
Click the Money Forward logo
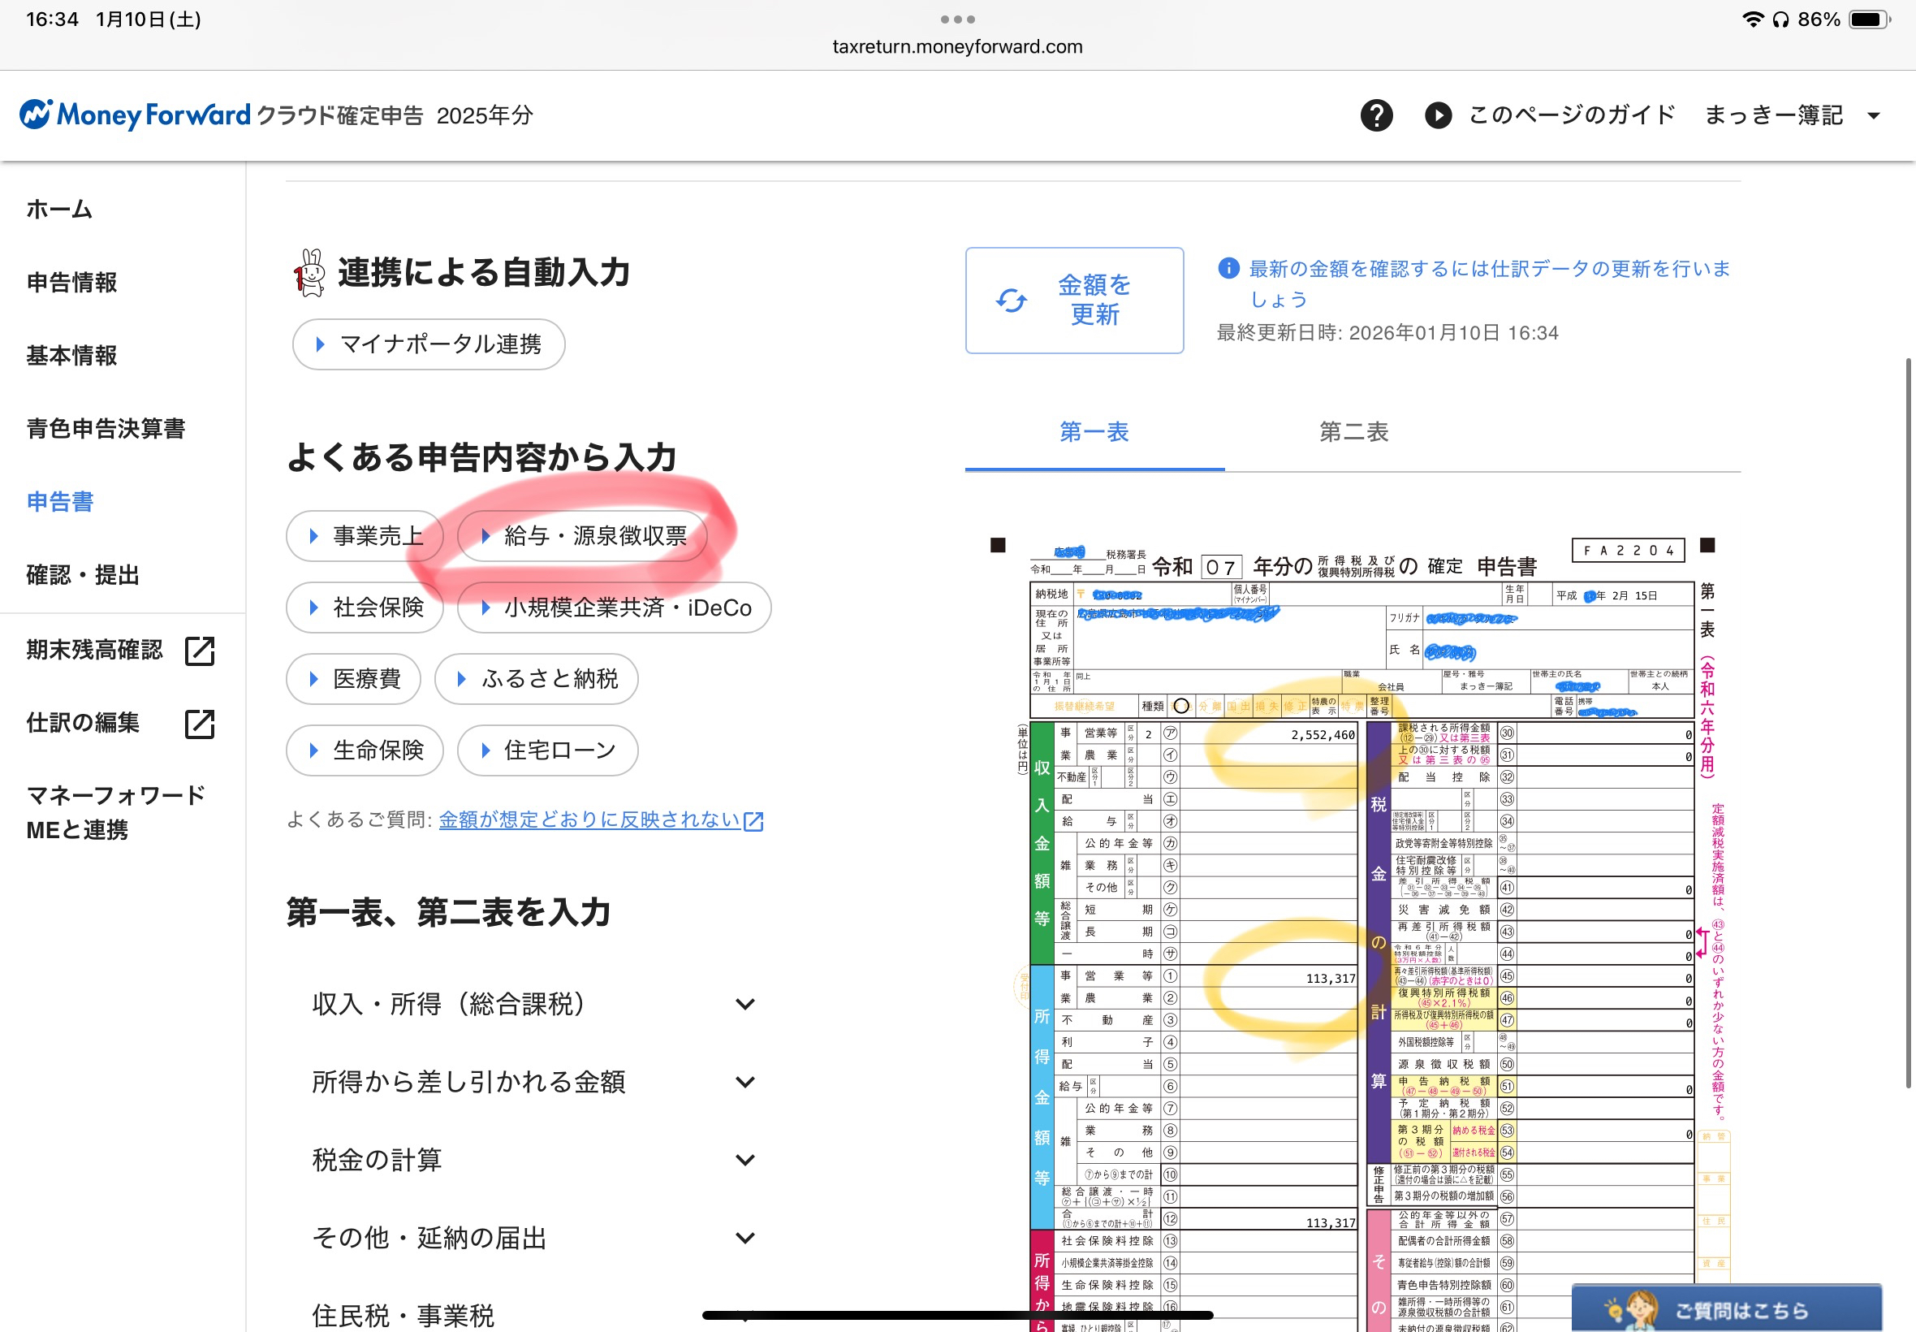(135, 115)
